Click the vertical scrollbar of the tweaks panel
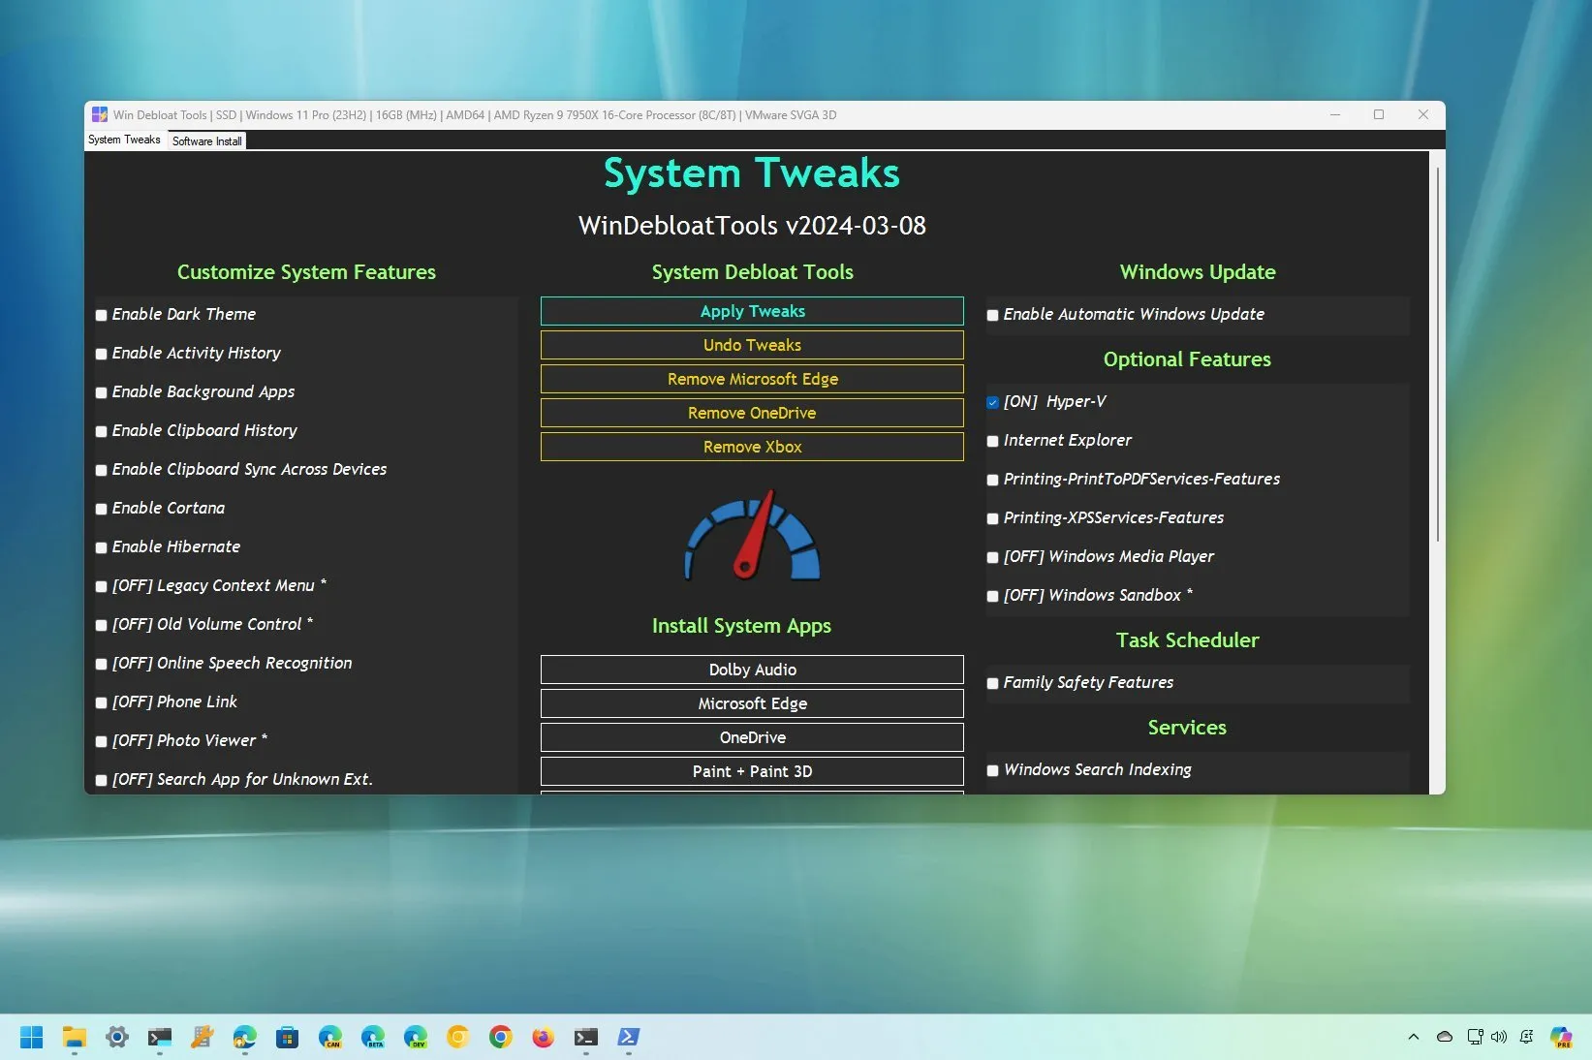Viewport: 1592px width, 1060px height. pyautogui.click(x=1438, y=354)
